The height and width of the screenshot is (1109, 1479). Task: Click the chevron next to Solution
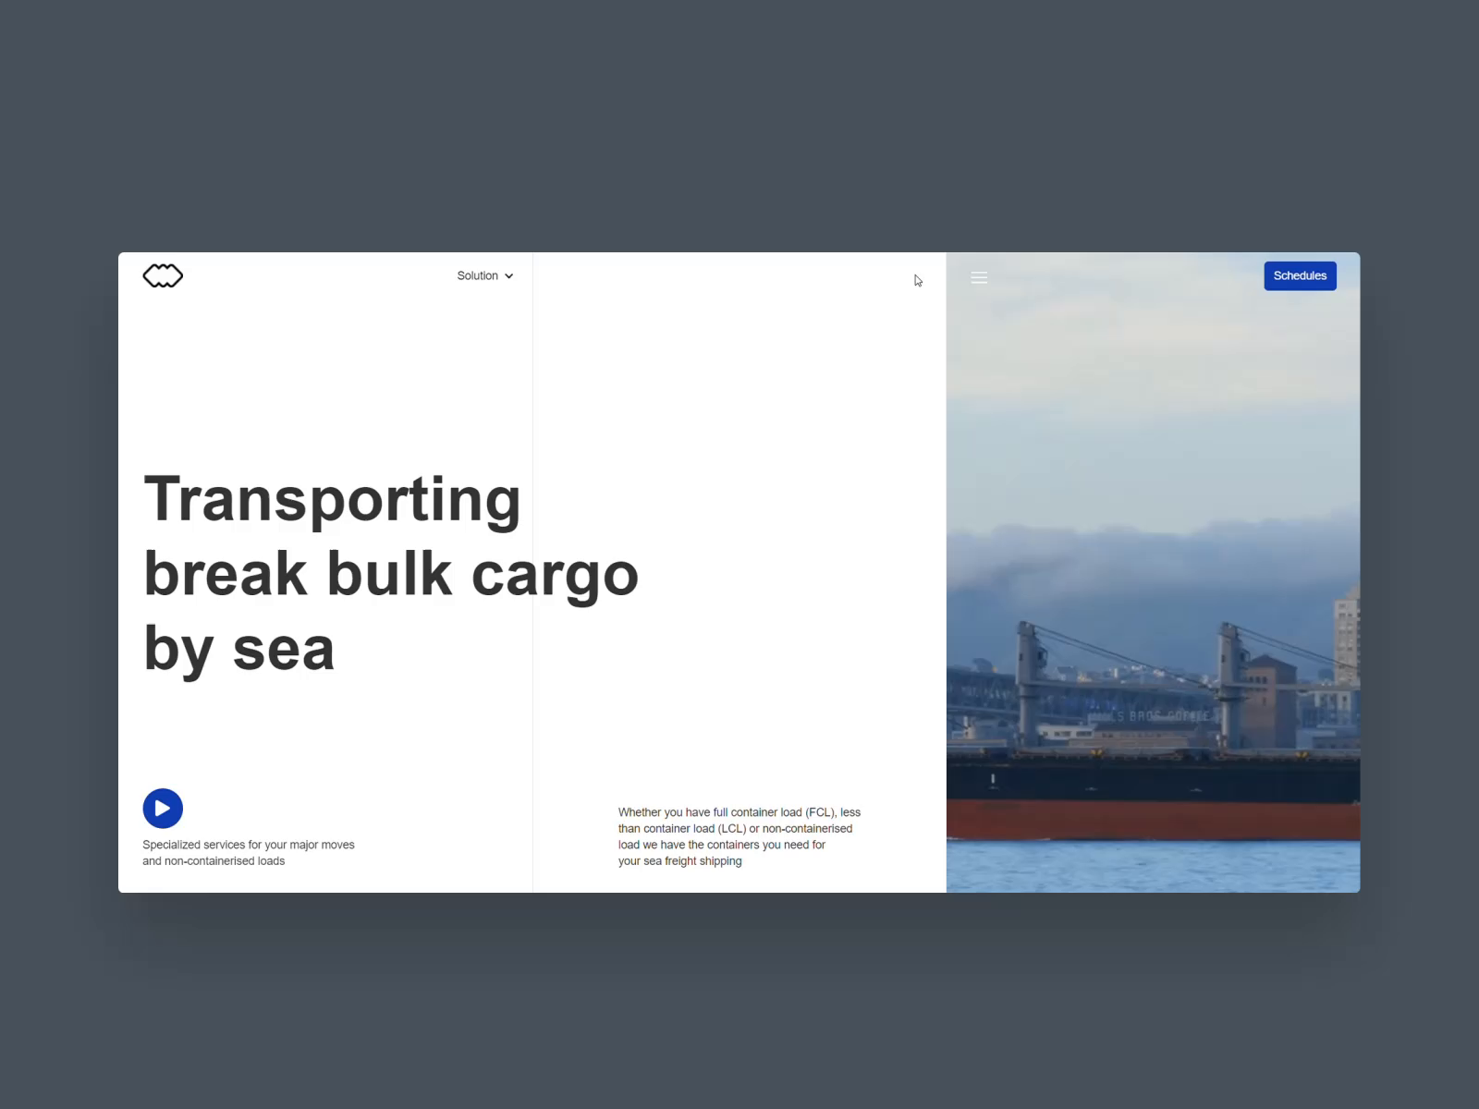pos(508,275)
